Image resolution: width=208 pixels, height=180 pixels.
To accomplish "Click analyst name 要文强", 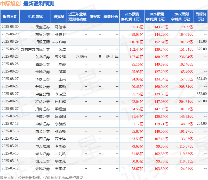I will tap(59, 57).
